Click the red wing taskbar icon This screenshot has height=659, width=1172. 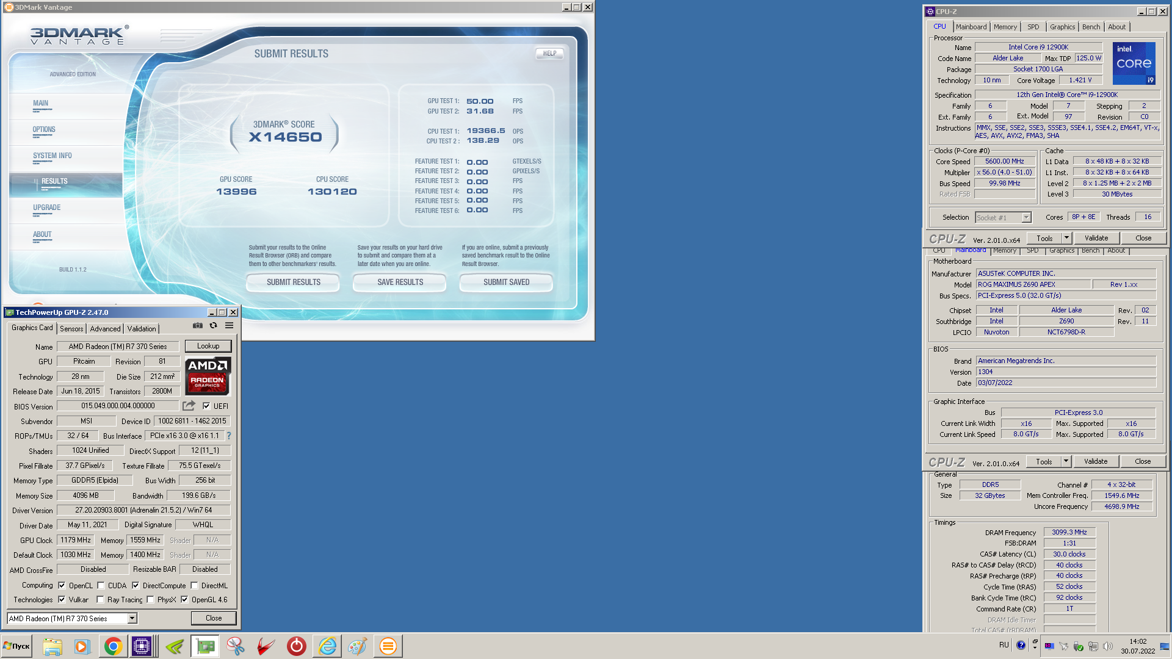pos(266,646)
